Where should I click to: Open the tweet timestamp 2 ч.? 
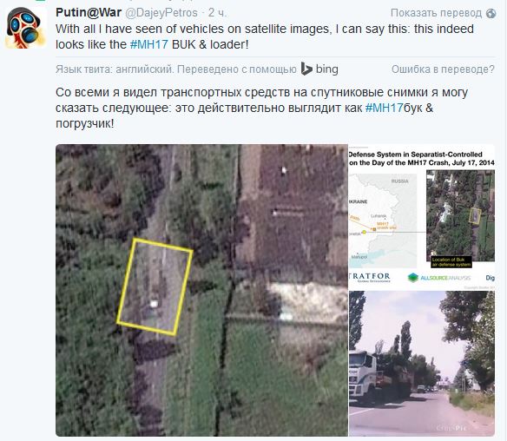click(217, 13)
